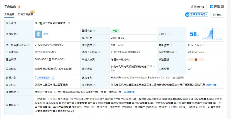231x119 pixels.
Task: Click the credit code 91420100MA4KMRN45G under 统一社会信用代码
Action: coord(49,45)
